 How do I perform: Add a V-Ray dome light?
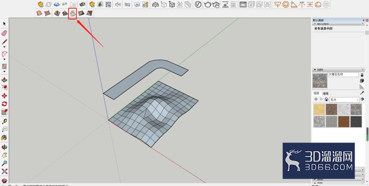click(x=318, y=4)
